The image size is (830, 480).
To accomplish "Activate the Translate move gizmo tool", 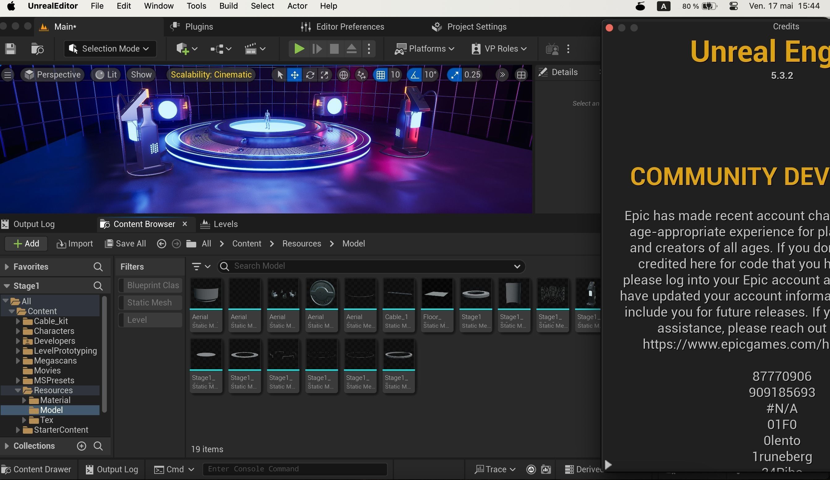I will pos(294,75).
